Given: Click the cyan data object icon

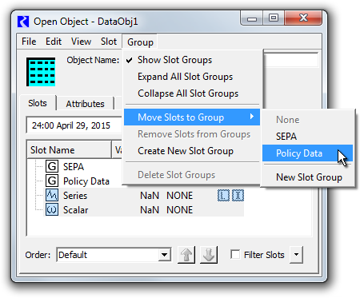Looking at the screenshot, I should point(41,72).
